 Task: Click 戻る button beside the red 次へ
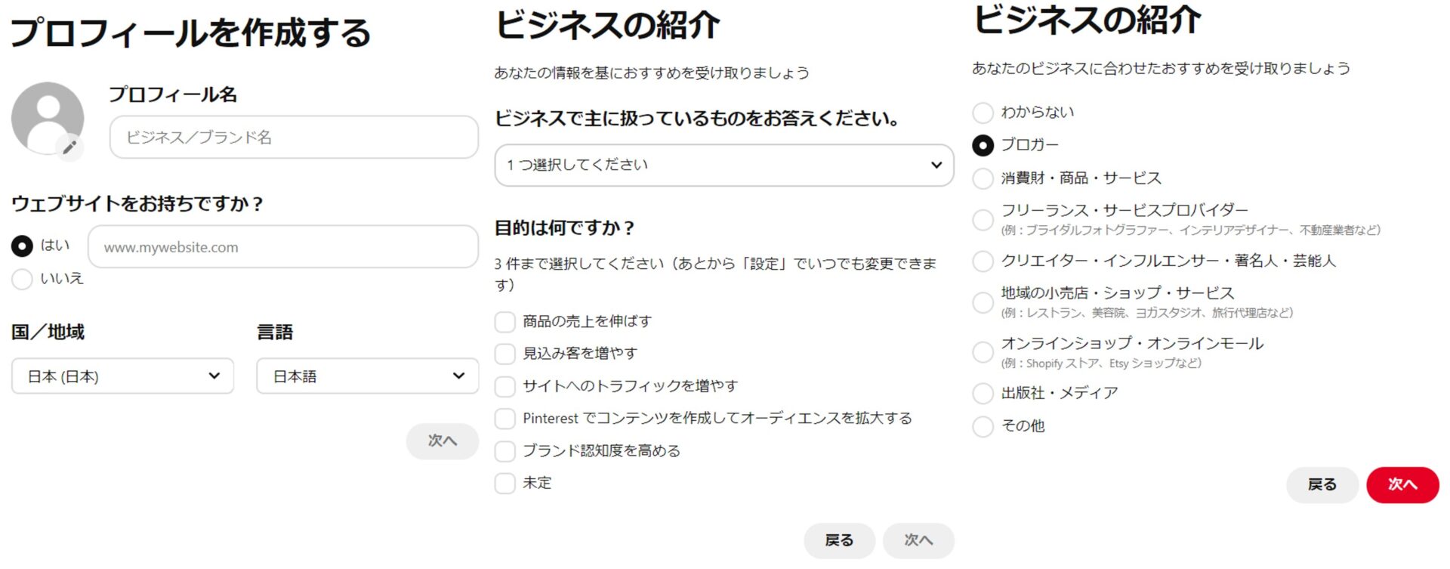tap(1322, 484)
